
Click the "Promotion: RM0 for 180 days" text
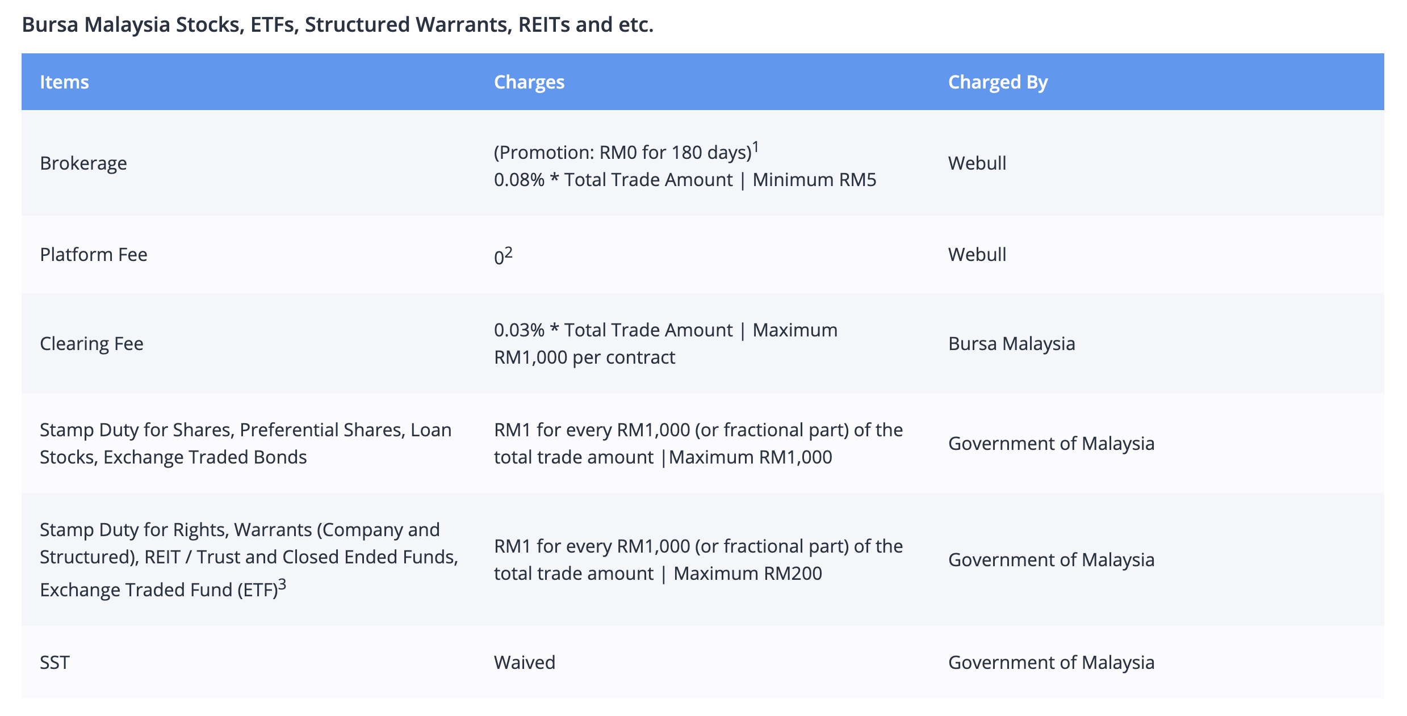(622, 153)
